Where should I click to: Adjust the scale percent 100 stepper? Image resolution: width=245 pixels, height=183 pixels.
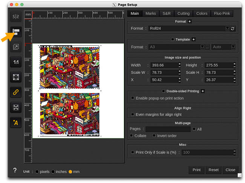pyautogui.click(x=234, y=152)
